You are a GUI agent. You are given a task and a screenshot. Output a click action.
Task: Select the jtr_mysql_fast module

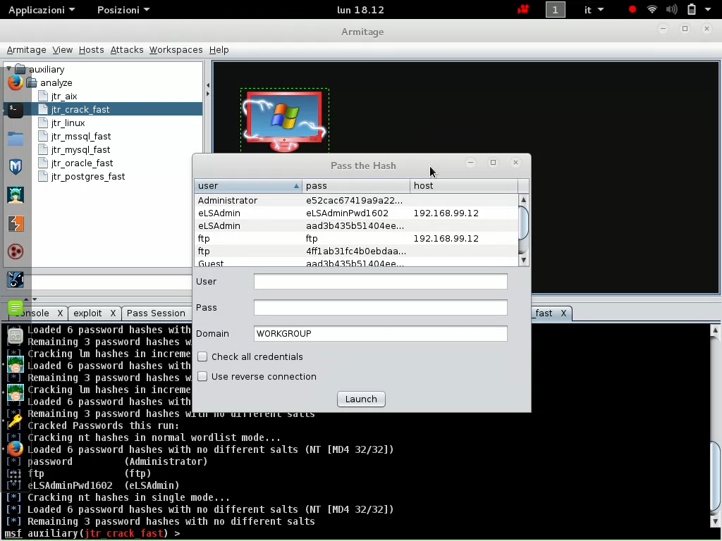pyautogui.click(x=80, y=149)
